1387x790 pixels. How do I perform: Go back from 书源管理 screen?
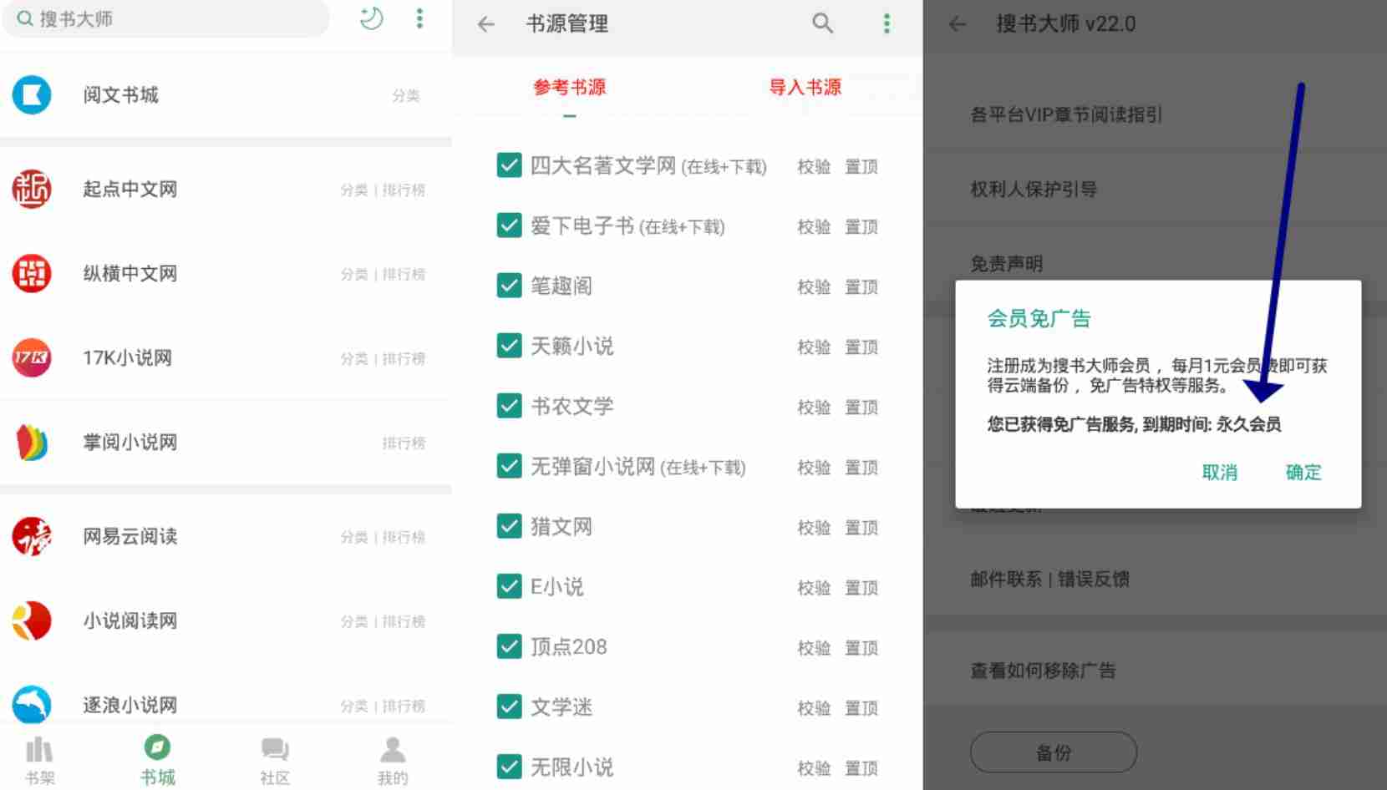(486, 24)
